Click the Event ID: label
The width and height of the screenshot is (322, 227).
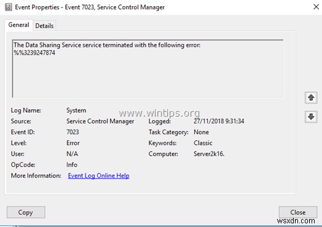point(23,132)
